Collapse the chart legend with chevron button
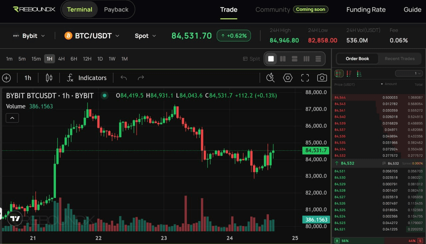The image size is (426, 244). [12, 118]
